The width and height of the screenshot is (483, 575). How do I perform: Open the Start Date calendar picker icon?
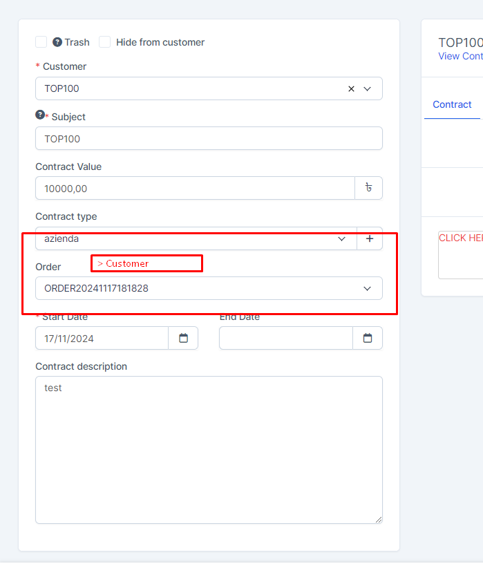coord(183,338)
